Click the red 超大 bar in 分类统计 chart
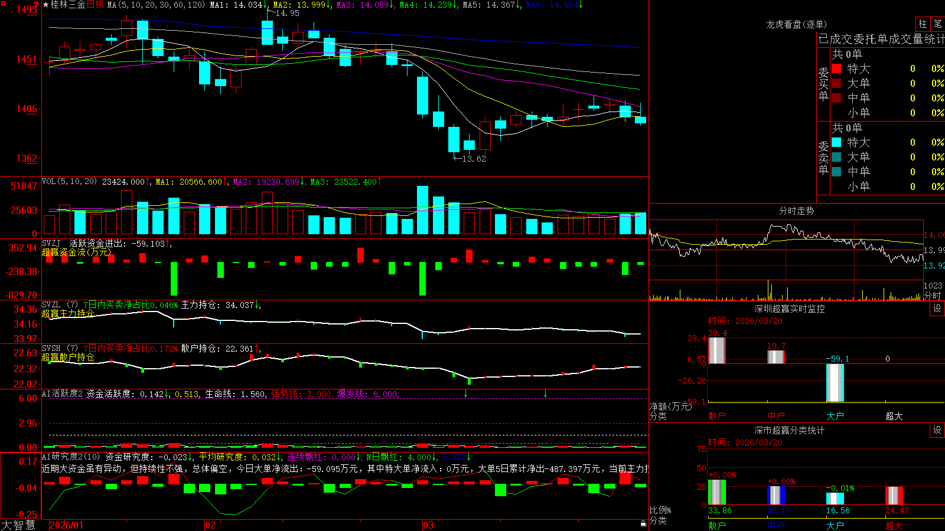Viewport: 945px width, 531px height. point(894,496)
